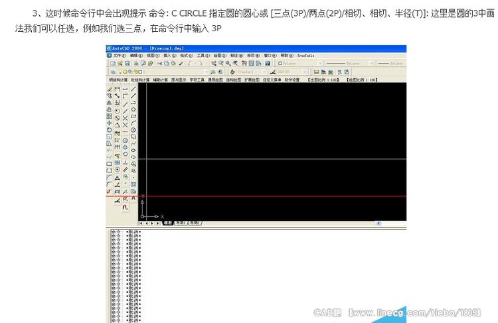Open the 编辑 menu
Viewport: 498px width, 323px height.
(x=137, y=56)
